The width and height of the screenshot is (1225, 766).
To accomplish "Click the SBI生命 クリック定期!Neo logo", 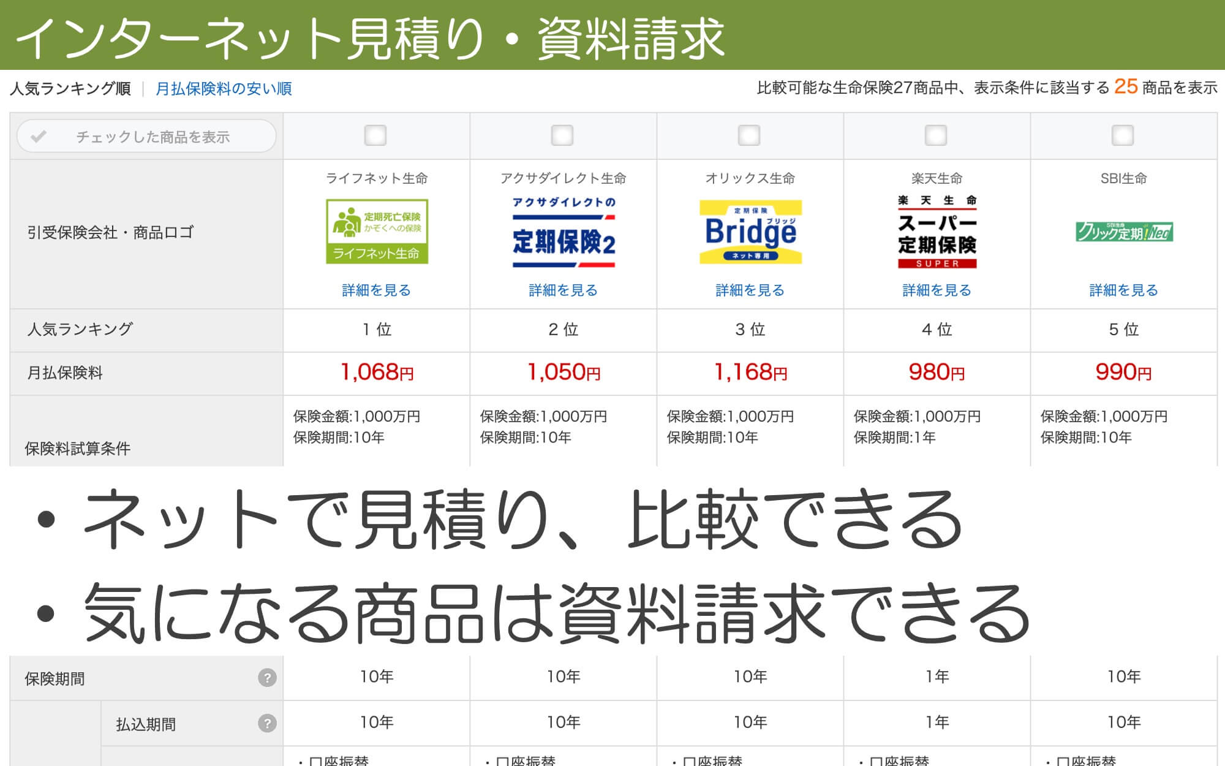I will coord(1125,233).
